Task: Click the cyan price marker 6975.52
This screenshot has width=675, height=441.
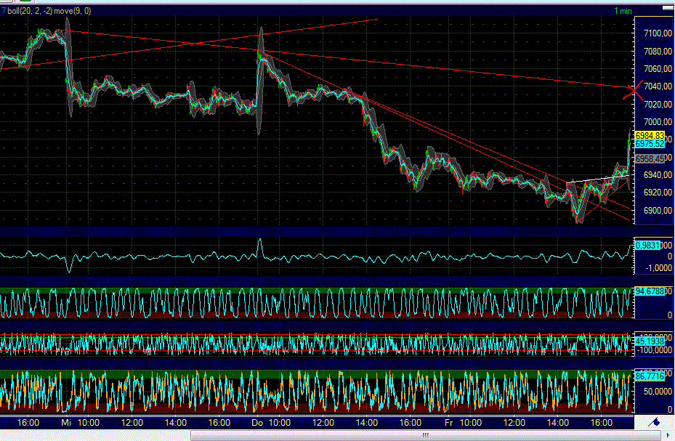Action: [649, 144]
